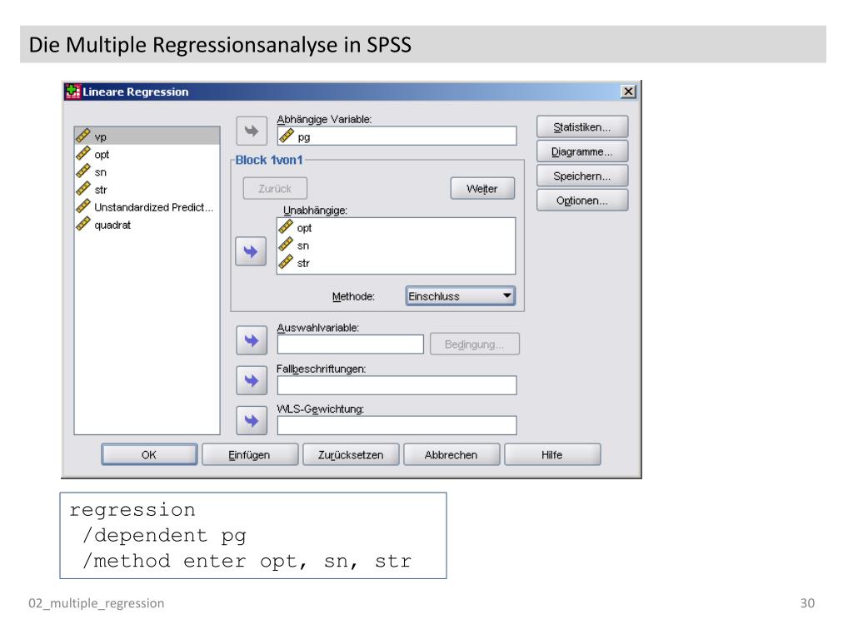Screen dimensions: 853x639
Task: Click the arrow button beside the Unabhängige list
Action: [x=251, y=251]
